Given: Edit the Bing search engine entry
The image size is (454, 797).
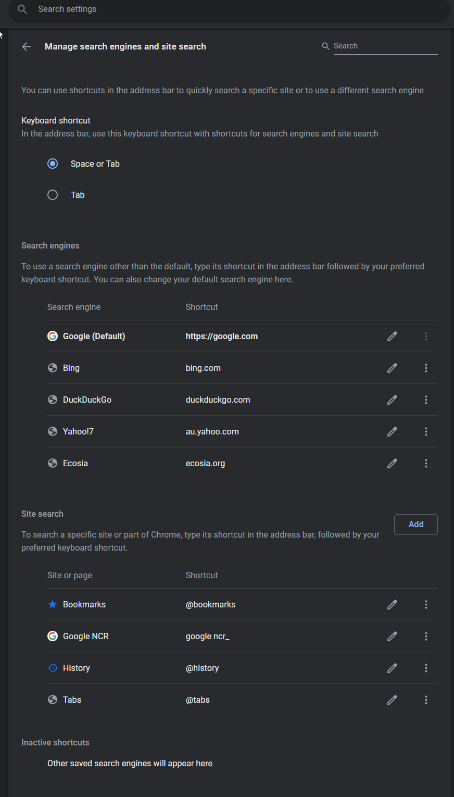Looking at the screenshot, I should tap(392, 368).
